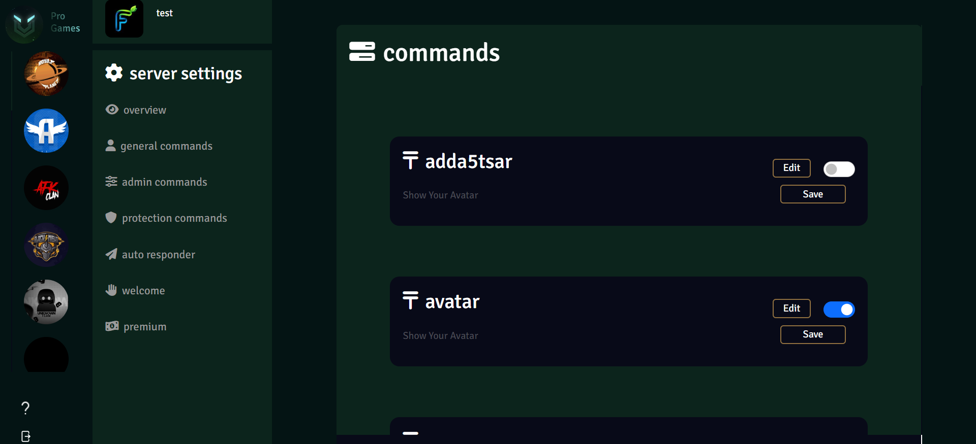Disable the avatar command toggle
Image resolution: width=976 pixels, height=444 pixels.
(x=839, y=310)
